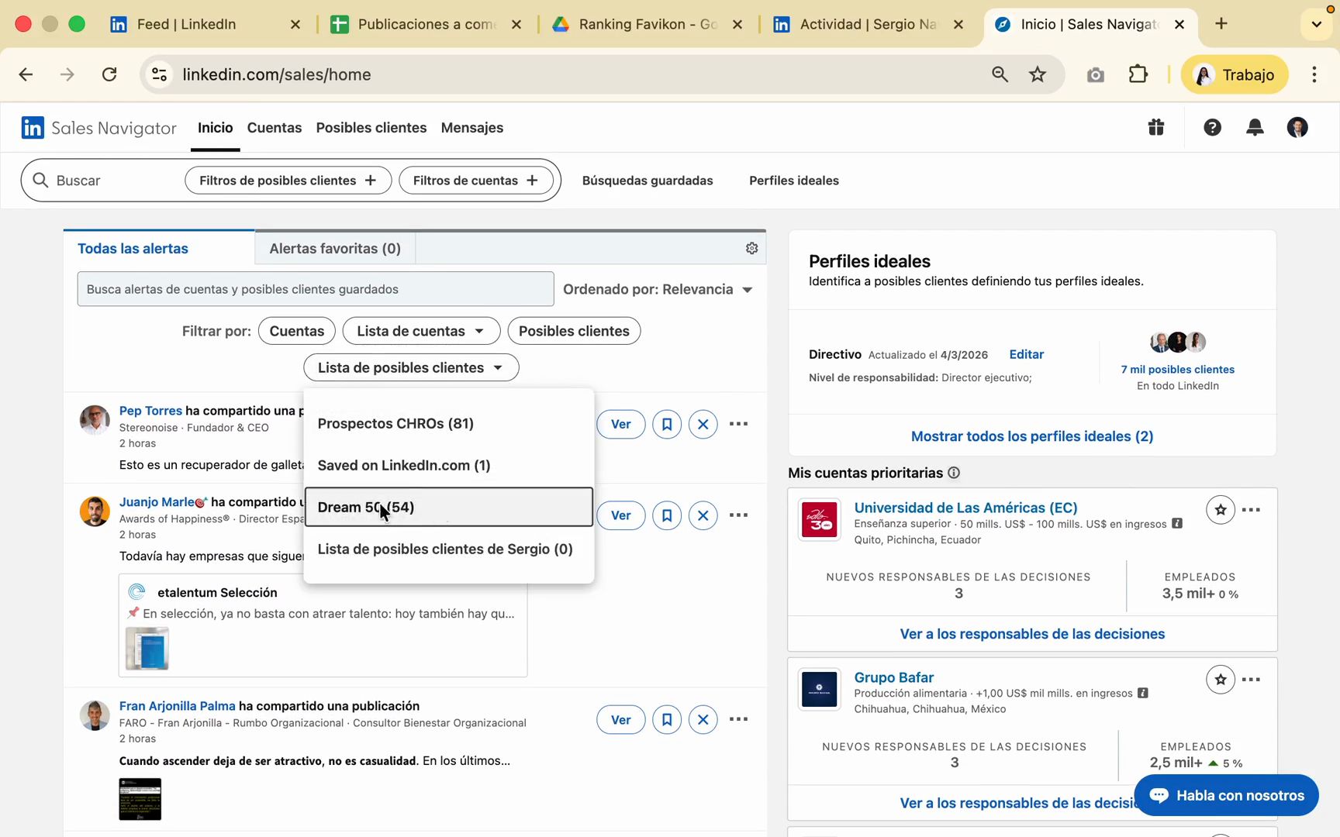This screenshot has height=837, width=1340.
Task: Dismiss the Juanjo Marle alert
Action: [x=703, y=515]
